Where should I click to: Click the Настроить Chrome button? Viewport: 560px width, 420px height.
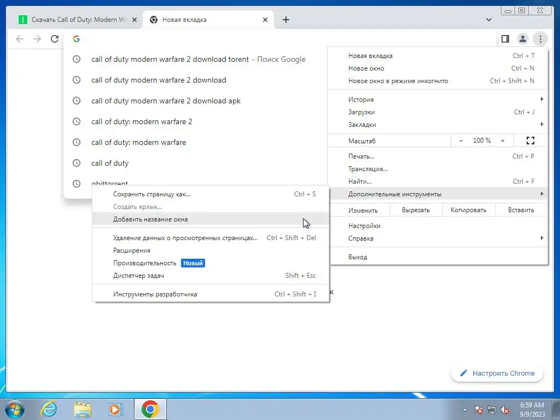pos(497,373)
